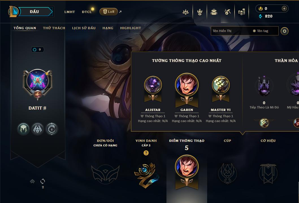Click the ĐẤU play button
Image resolution: width=299 pixels, height=203 pixels.
[x=34, y=12]
